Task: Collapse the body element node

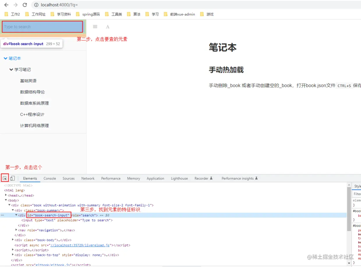Action: click(x=6, y=200)
